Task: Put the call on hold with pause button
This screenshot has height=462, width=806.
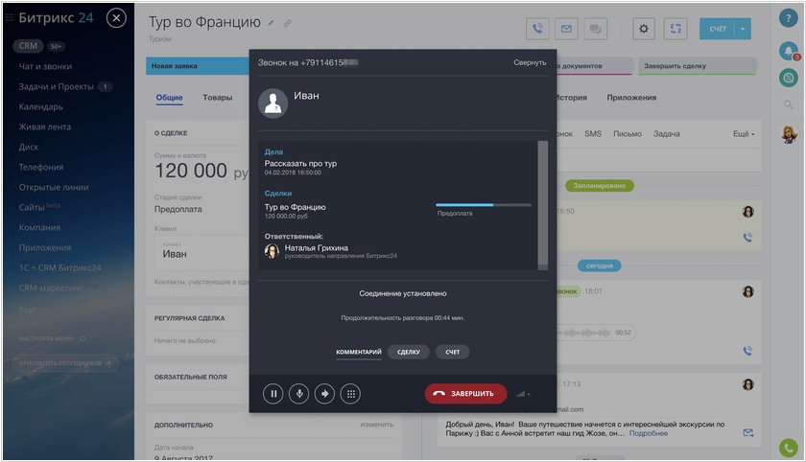Action: click(x=273, y=394)
